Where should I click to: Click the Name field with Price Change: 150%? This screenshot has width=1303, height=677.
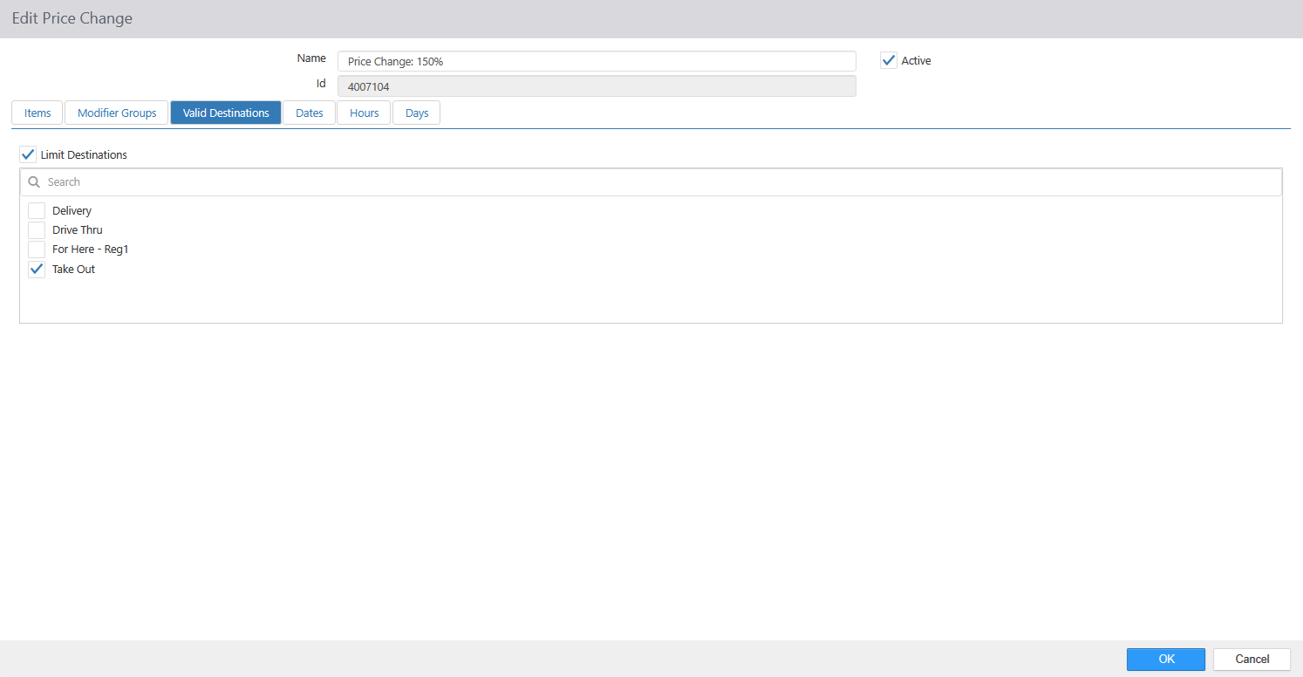point(597,61)
